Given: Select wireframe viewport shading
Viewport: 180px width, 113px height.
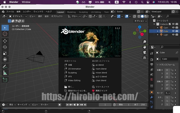Looking at the screenshot, I should pyautogui.click(x=139, y=16).
